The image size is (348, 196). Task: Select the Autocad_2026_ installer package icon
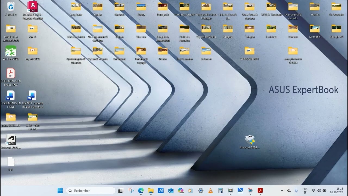(x=250, y=142)
